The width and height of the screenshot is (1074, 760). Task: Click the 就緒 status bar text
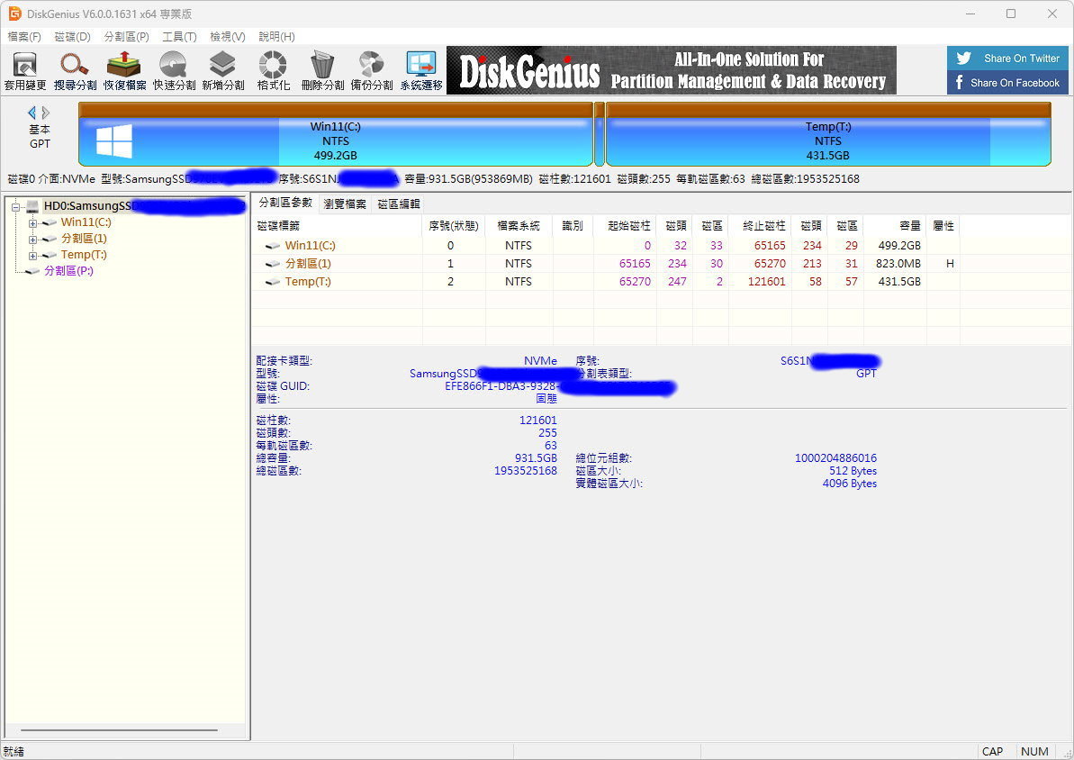[x=14, y=751]
